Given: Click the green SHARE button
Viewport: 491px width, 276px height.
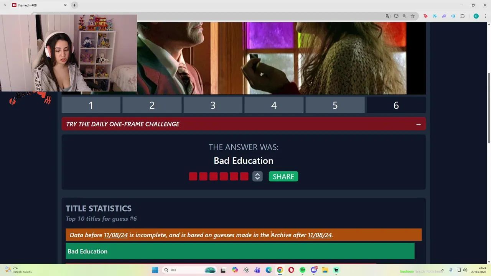Looking at the screenshot, I should (x=283, y=176).
